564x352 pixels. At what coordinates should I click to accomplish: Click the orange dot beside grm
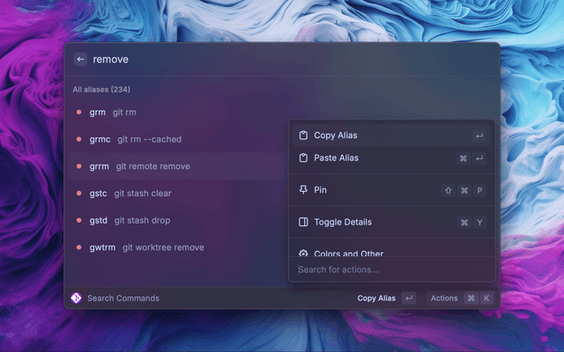[x=79, y=113]
